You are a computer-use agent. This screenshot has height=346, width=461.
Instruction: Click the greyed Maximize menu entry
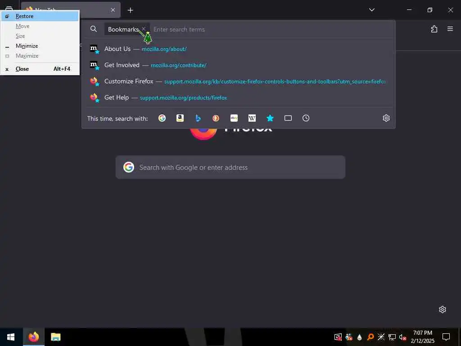click(x=40, y=55)
